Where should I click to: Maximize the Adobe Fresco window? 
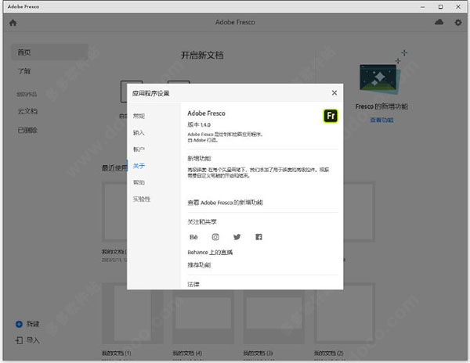click(x=440, y=6)
